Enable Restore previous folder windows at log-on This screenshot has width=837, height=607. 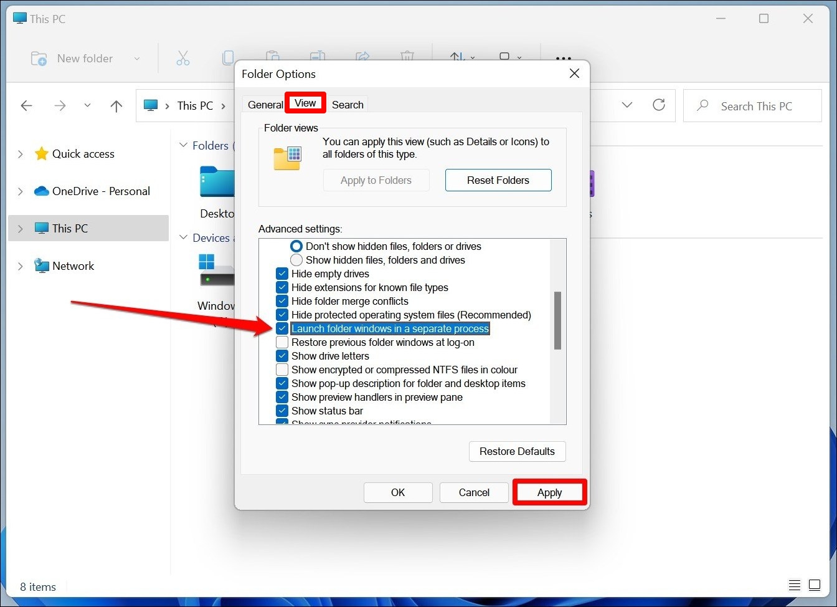282,342
